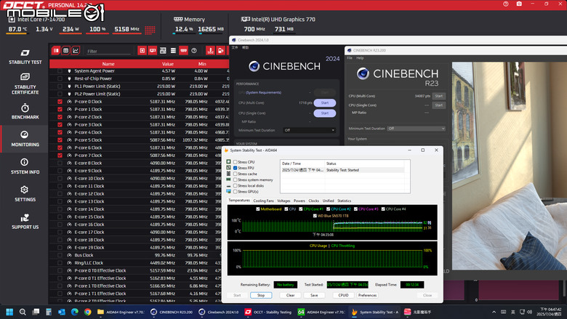Check E-core 8 Clock row in OCCT
The image size is (567, 319).
click(60, 163)
